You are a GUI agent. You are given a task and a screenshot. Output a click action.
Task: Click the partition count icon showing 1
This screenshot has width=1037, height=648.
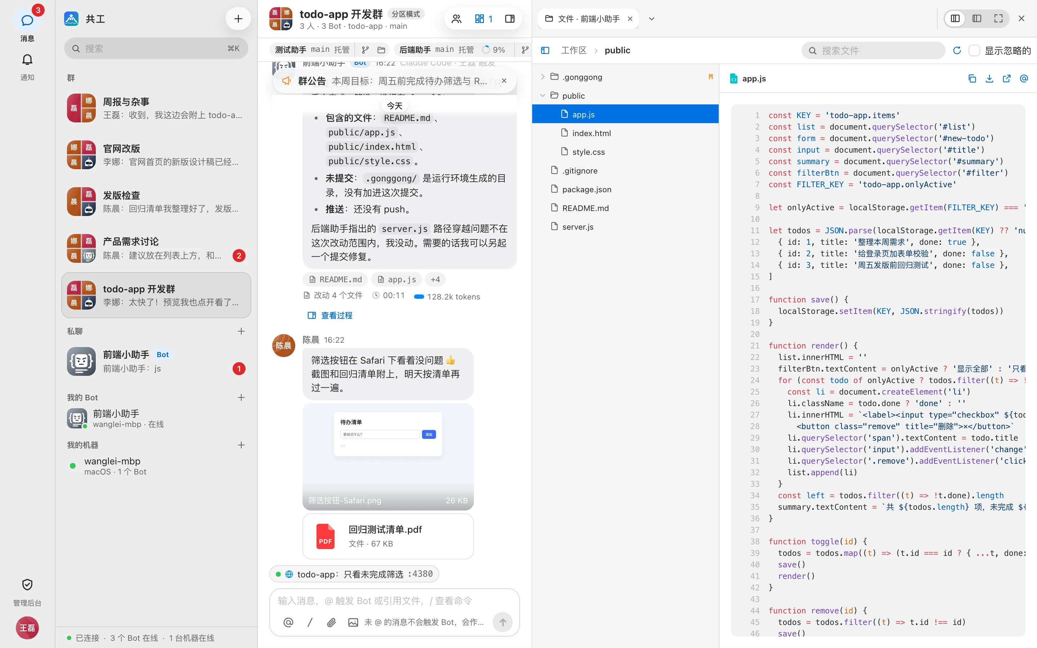[483, 18]
